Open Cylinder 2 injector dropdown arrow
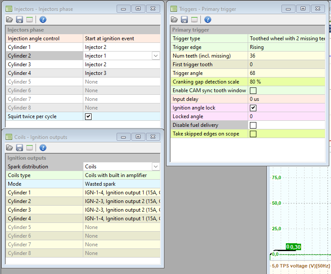The width and height of the screenshot is (331, 274). click(x=156, y=56)
